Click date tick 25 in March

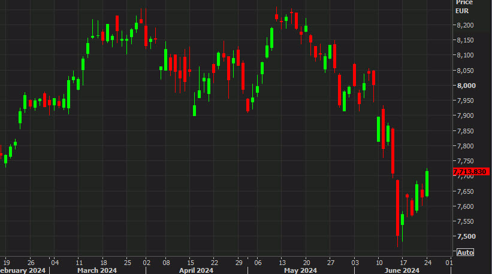click(x=128, y=263)
